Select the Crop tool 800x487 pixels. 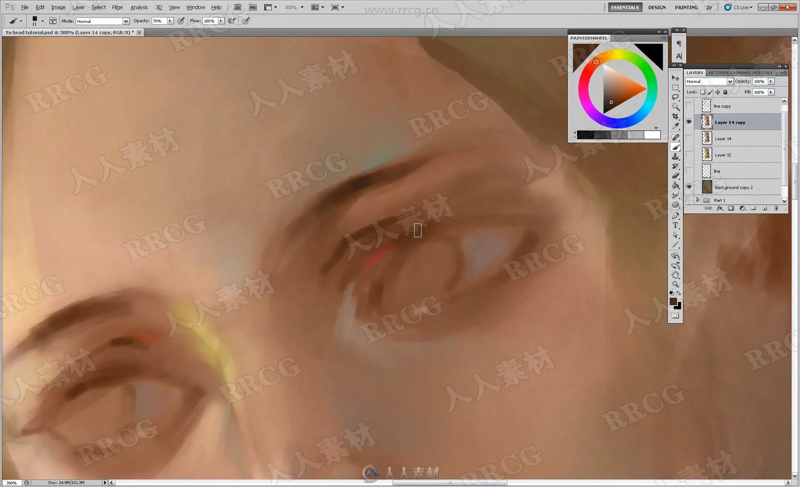675,116
